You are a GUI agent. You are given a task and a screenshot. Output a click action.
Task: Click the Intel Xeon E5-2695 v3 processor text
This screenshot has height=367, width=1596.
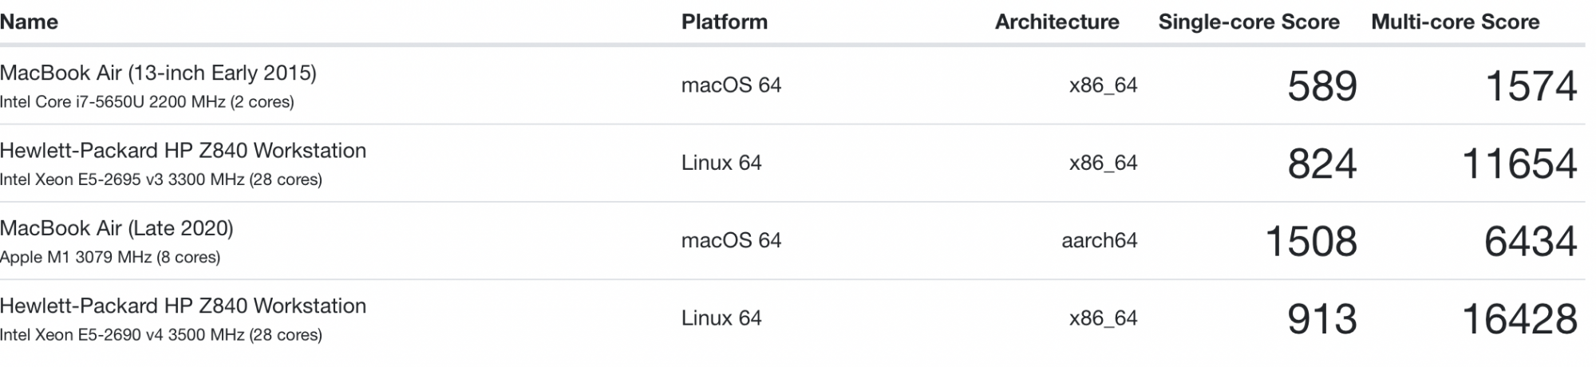pos(160,180)
